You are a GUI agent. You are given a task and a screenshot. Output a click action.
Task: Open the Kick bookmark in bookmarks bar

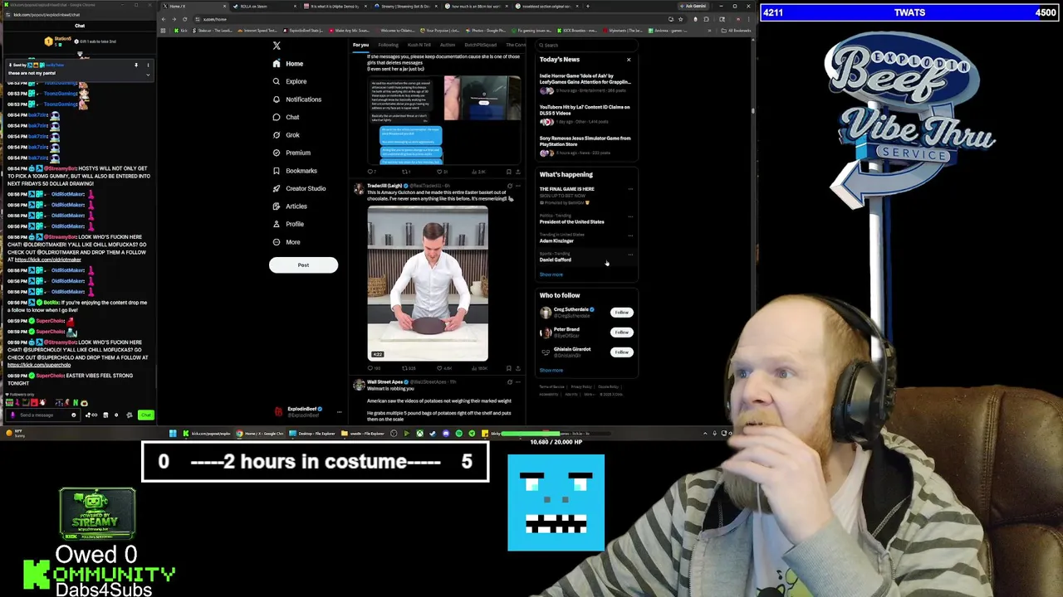point(180,31)
